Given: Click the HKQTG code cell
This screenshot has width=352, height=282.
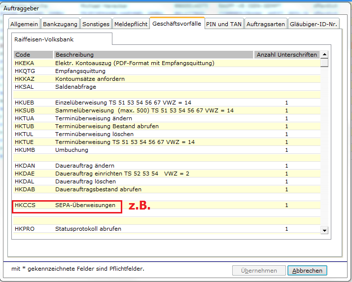Looking at the screenshot, I should click(x=25, y=71).
